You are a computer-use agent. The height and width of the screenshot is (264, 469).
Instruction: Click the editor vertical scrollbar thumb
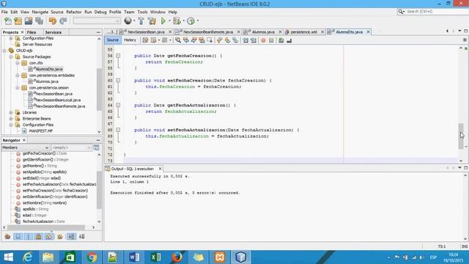point(461,136)
